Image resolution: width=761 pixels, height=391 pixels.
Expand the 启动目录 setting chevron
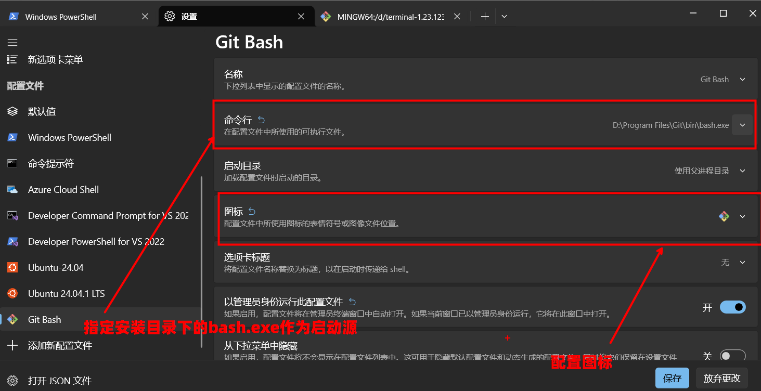(742, 171)
